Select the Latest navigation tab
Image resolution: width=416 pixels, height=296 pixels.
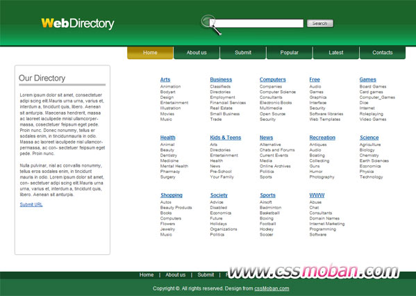click(x=336, y=53)
